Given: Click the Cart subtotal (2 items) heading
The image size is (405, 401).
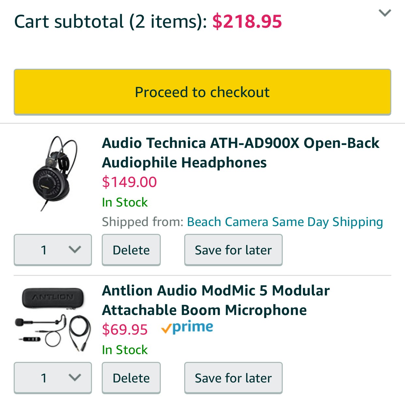Looking at the screenshot, I should pyautogui.click(x=110, y=21).
